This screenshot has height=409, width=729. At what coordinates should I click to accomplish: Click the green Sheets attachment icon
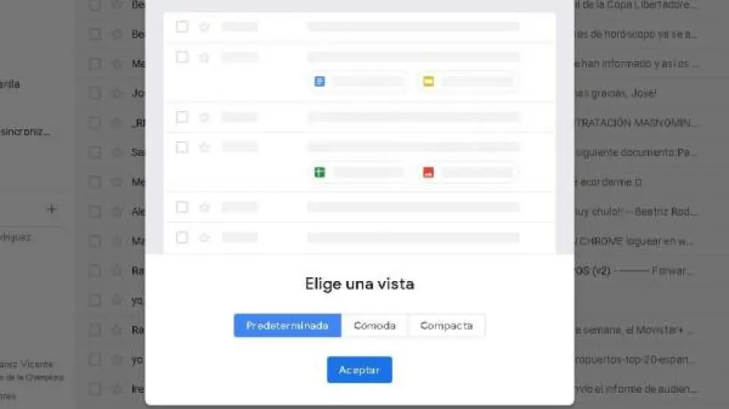point(320,172)
